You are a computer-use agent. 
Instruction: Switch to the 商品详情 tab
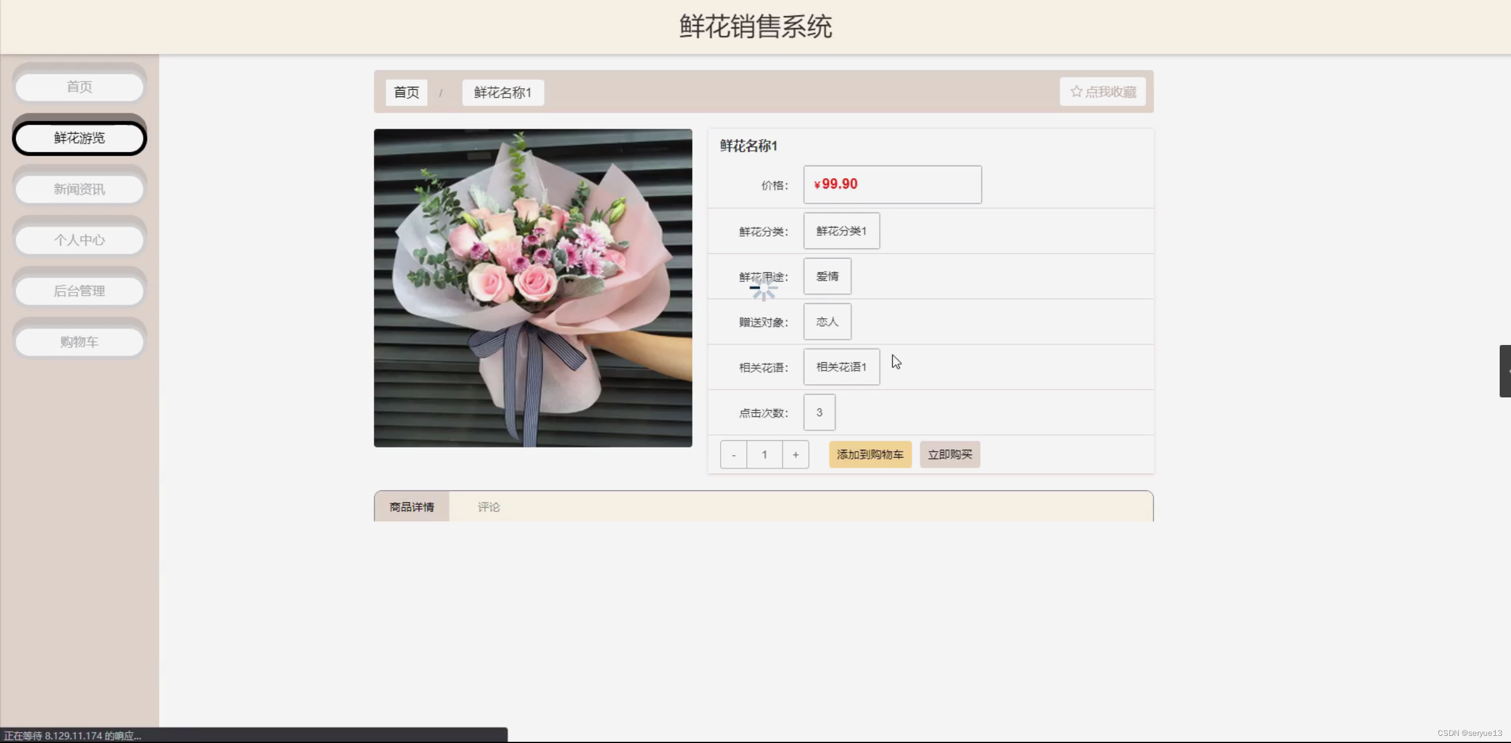[412, 507]
